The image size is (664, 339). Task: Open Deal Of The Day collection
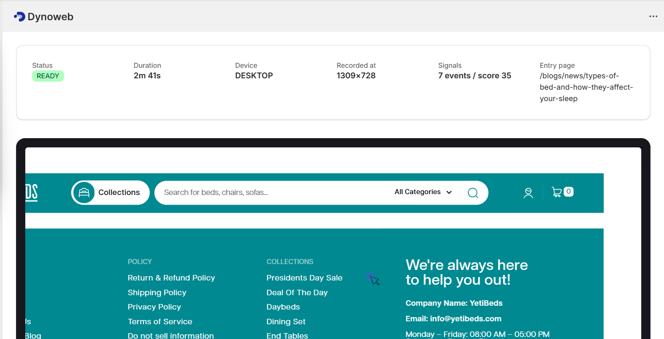click(x=297, y=293)
